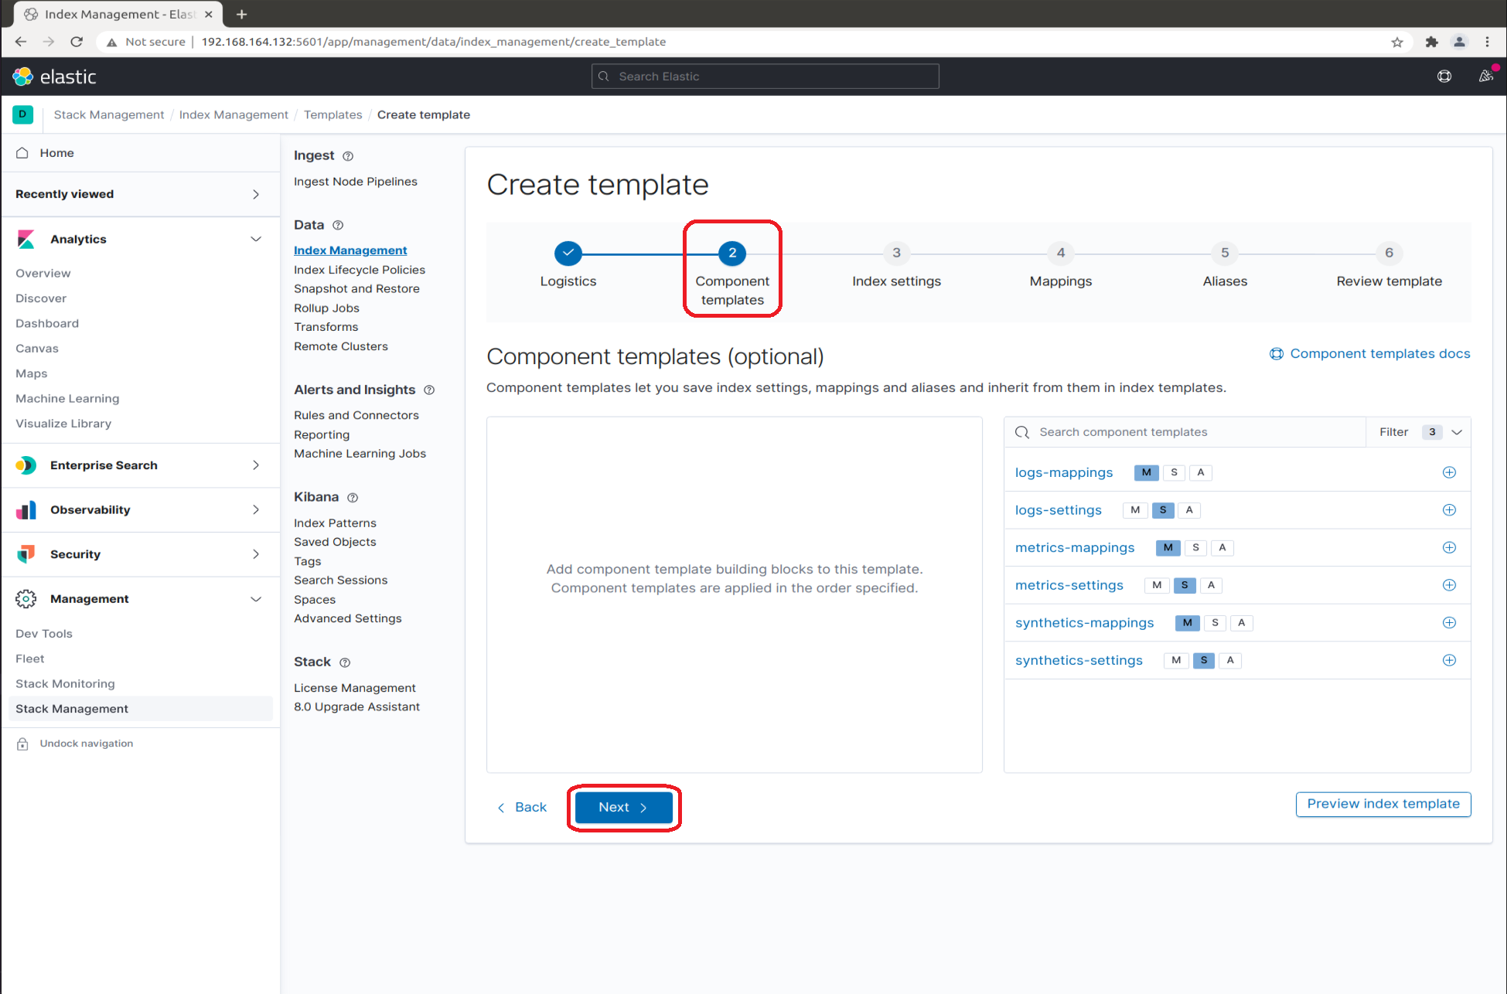Screen dimensions: 1507x994
Task: Go to Logistics step
Action: (568, 254)
